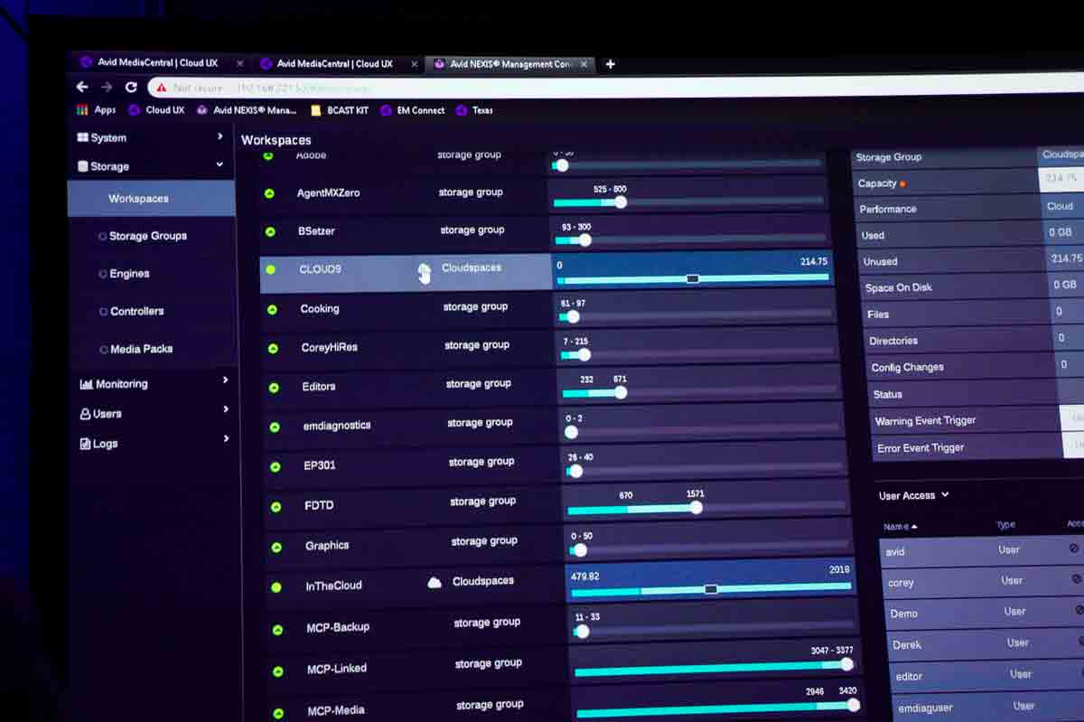Expand the Monitoring menu chevron
The image size is (1084, 722).
point(225,380)
